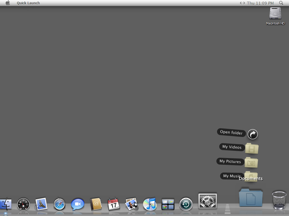Launch iPhoto from the dock
Image resolution: width=289 pixels, height=216 pixels.
132,204
